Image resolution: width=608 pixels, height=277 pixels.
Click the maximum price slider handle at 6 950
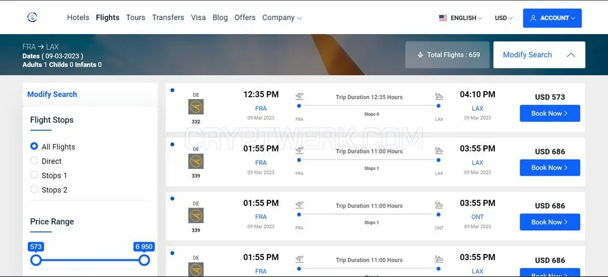(144, 260)
